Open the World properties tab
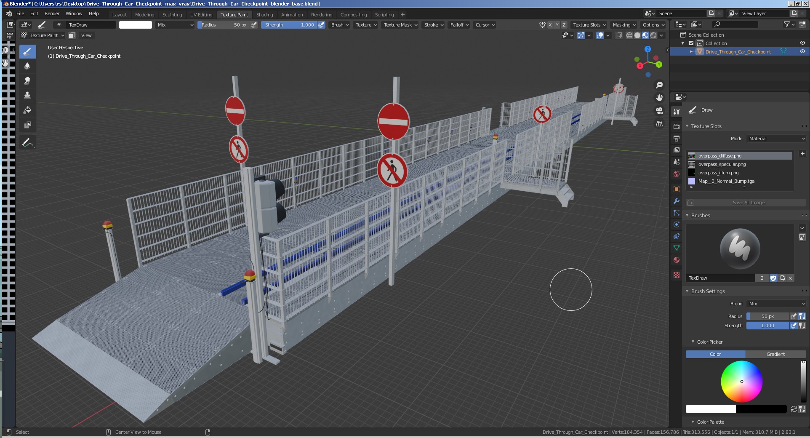The image size is (810, 438). pyautogui.click(x=677, y=174)
